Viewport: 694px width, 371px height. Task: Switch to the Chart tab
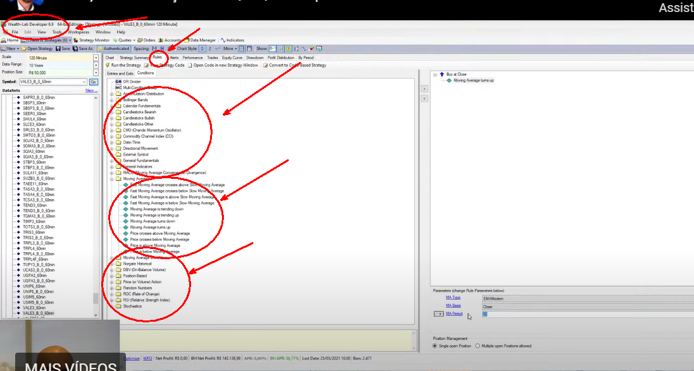(x=110, y=58)
